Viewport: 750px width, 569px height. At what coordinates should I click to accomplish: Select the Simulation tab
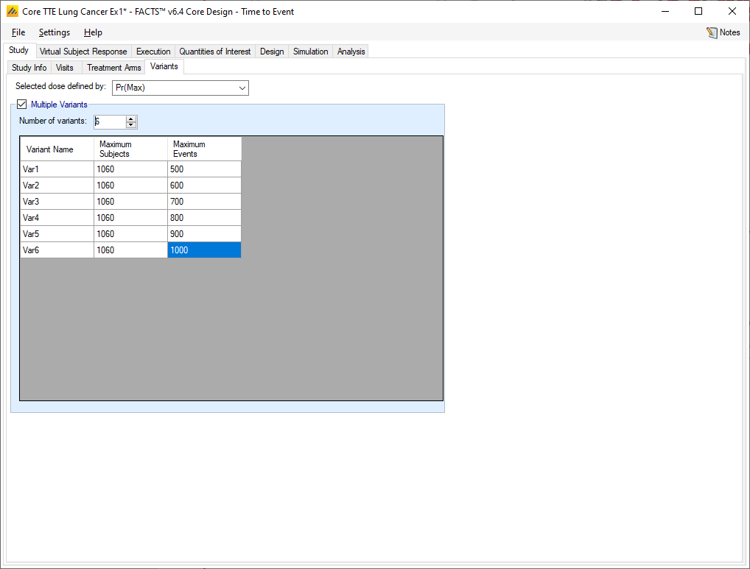(310, 52)
